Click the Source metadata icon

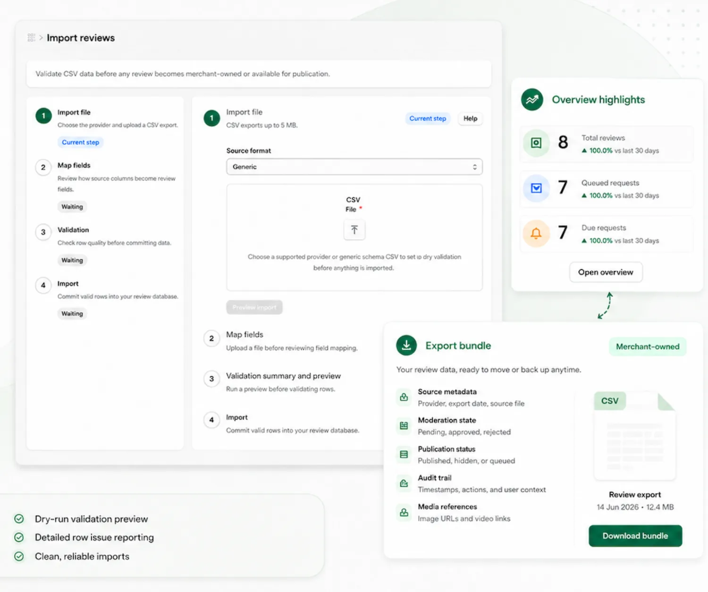point(404,397)
